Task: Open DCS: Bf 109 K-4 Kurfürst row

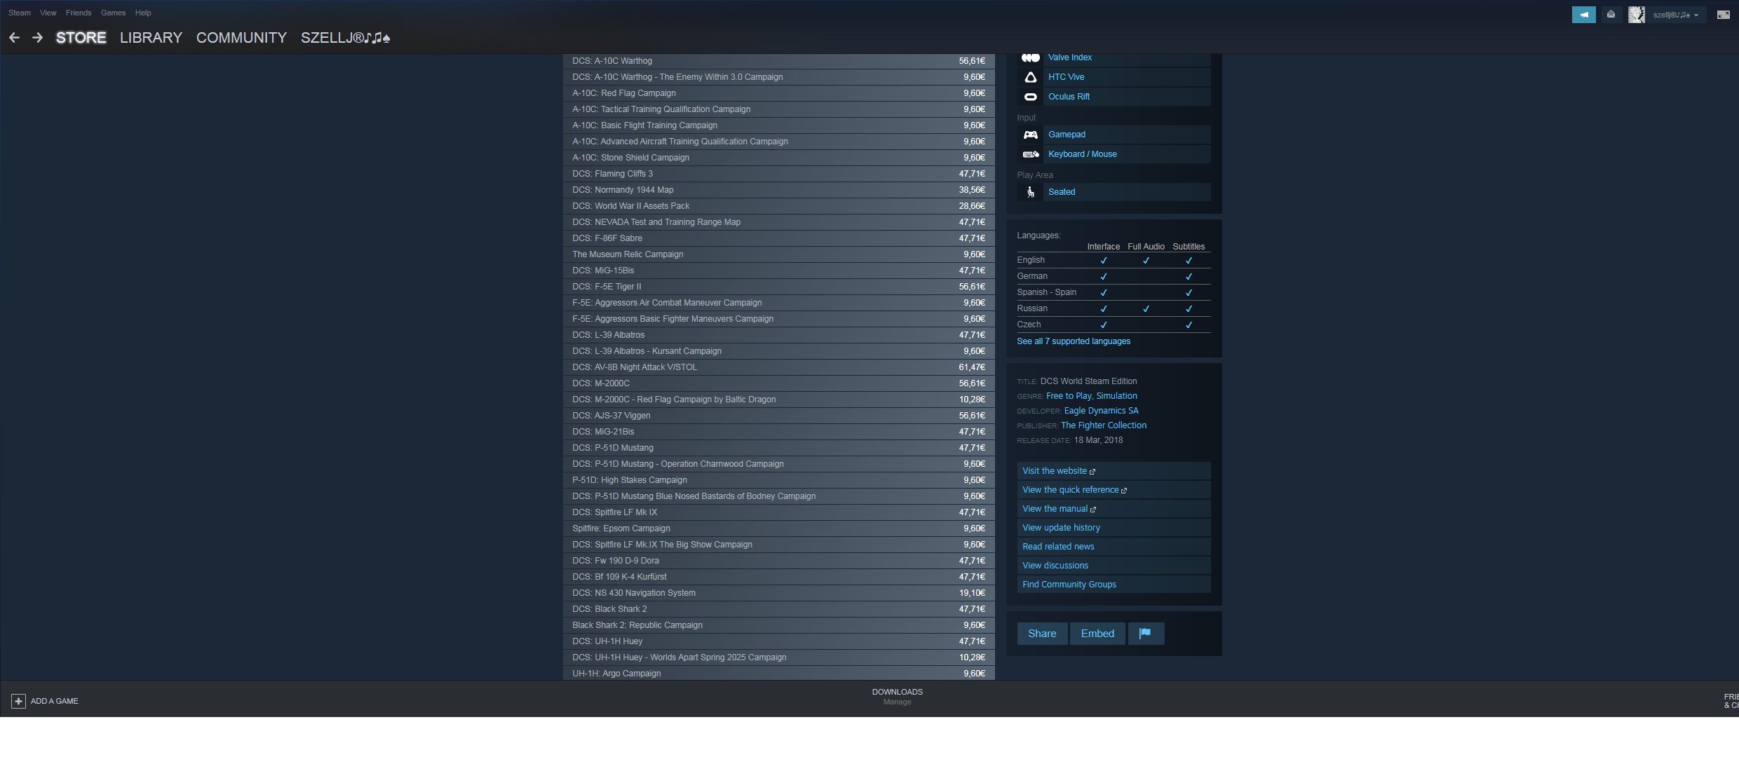Action: point(779,577)
